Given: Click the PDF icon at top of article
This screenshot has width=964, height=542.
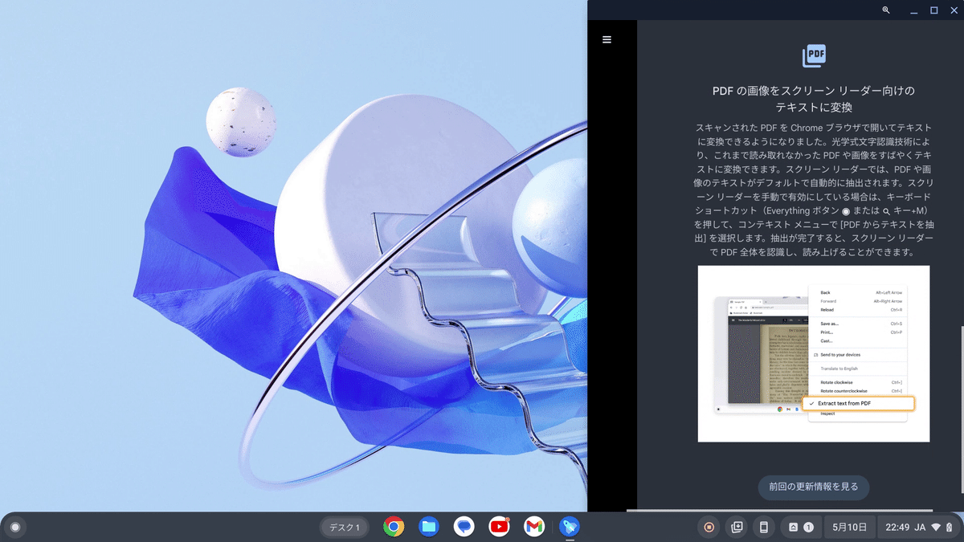Looking at the screenshot, I should point(814,56).
